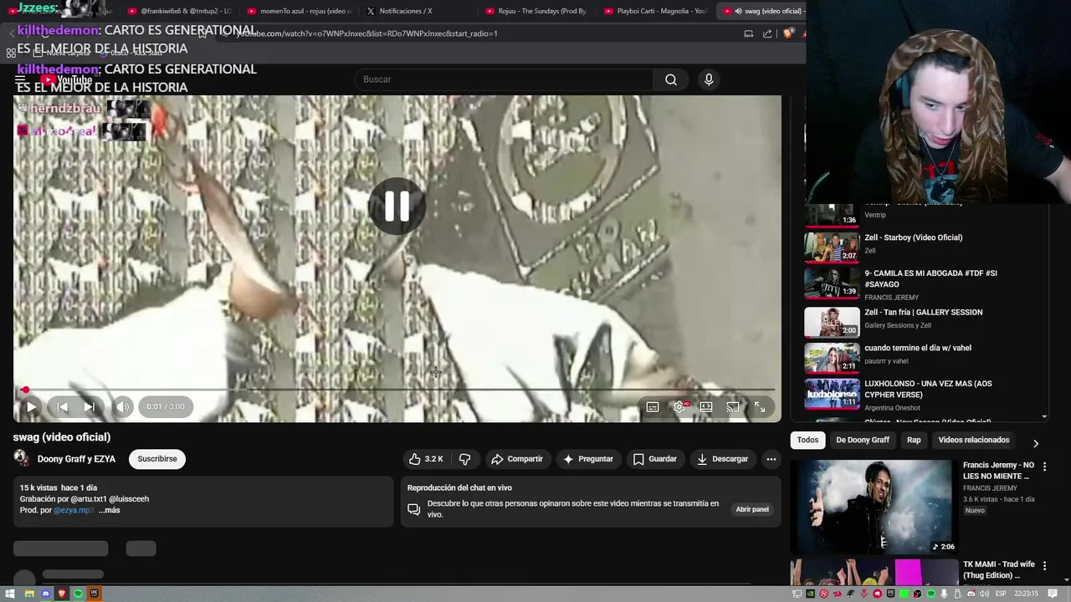Save video with Guardar button
The height and width of the screenshot is (602, 1071).
[655, 459]
